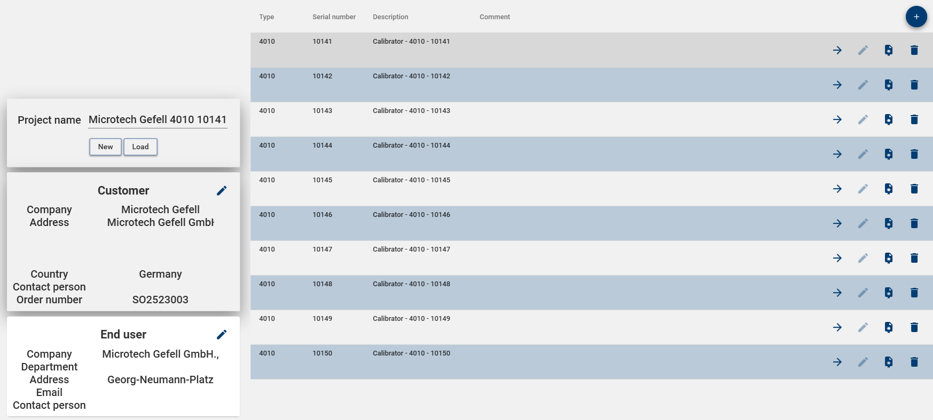Select serial number cell 10148

322,284
